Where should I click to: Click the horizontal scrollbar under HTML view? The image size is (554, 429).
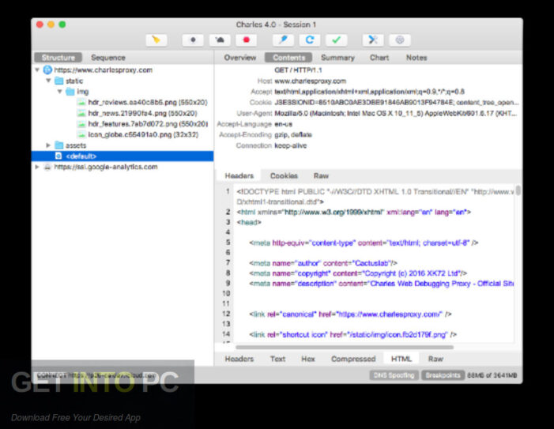pos(345,347)
